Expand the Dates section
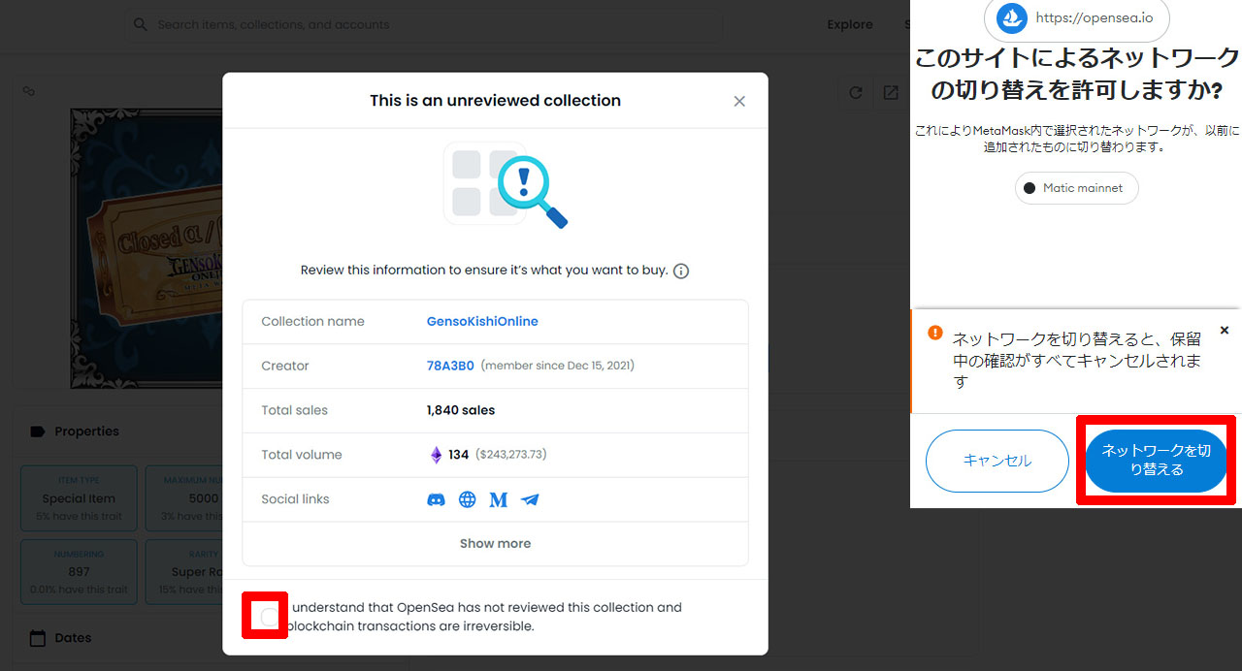The image size is (1242, 671). (x=73, y=638)
